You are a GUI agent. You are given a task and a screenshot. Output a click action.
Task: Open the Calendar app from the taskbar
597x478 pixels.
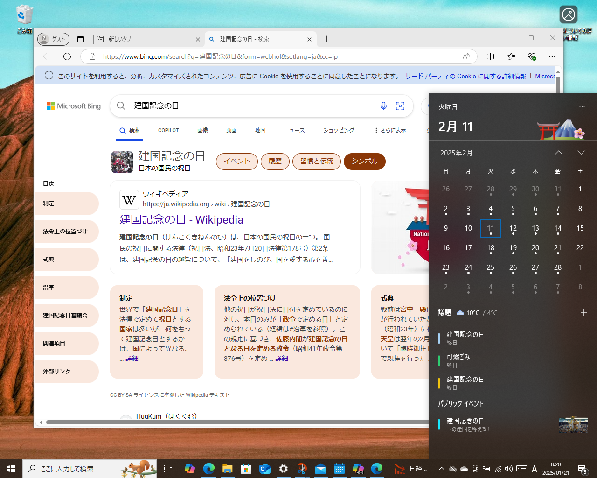pos(340,468)
